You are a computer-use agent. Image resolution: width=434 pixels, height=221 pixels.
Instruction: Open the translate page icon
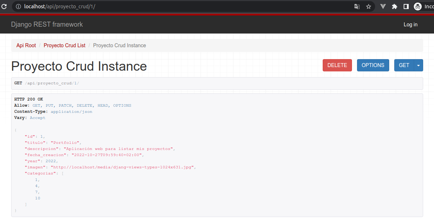click(357, 6)
